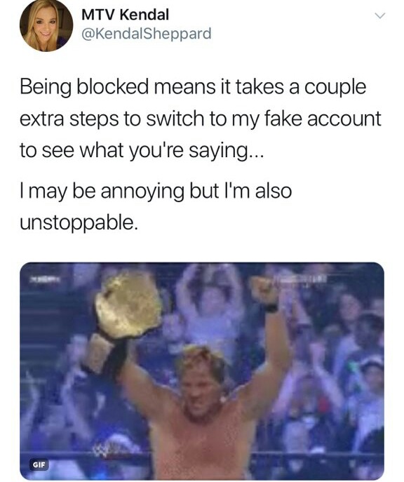Select the 'Being blocked means' first line

(x=193, y=87)
